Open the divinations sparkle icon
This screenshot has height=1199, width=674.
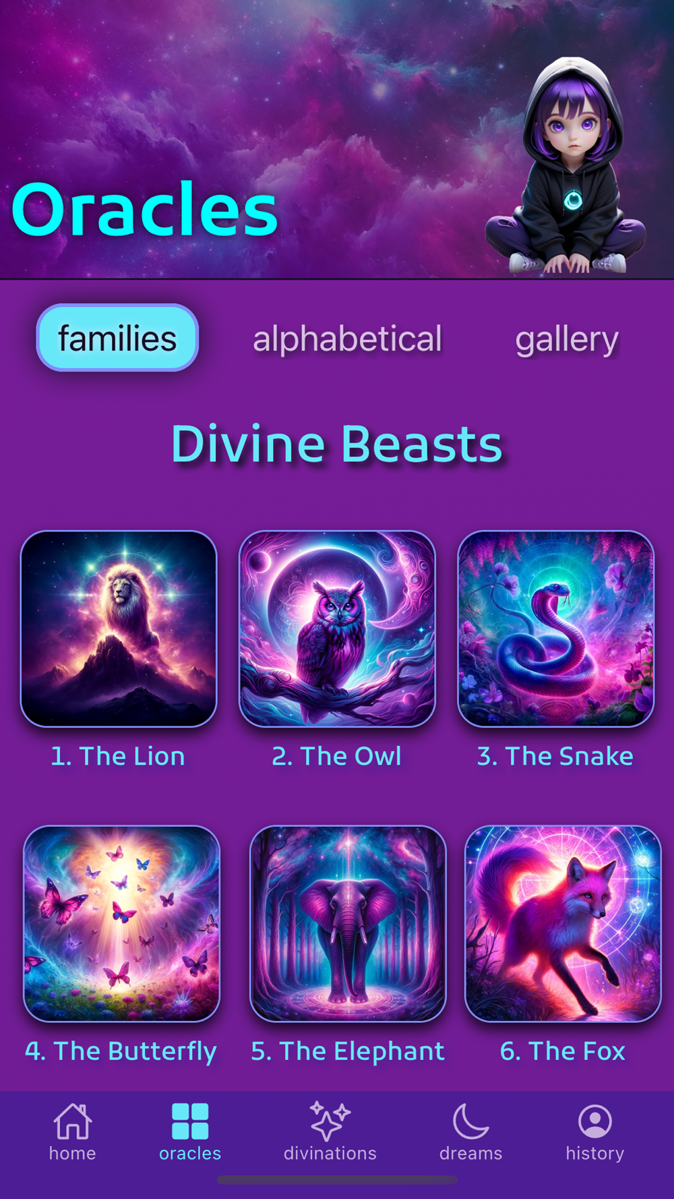(330, 1121)
